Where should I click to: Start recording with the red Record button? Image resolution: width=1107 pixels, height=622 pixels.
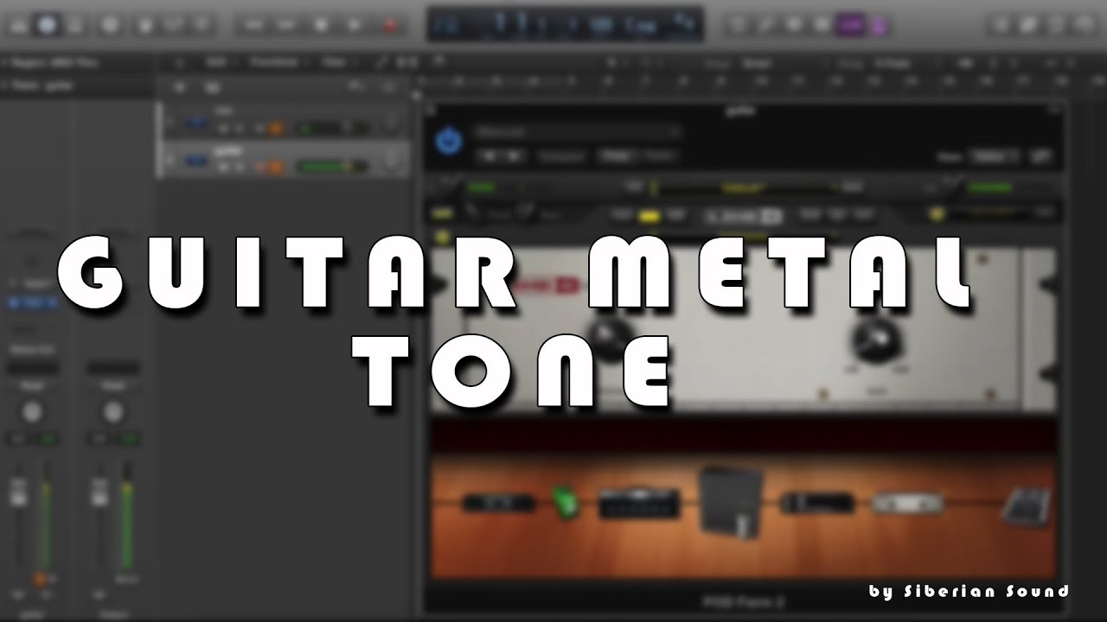[388, 25]
